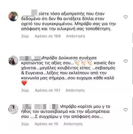The height and width of the screenshot is (134, 133).
Task: Open the profile picture of the first commenter
Action: (13, 16)
